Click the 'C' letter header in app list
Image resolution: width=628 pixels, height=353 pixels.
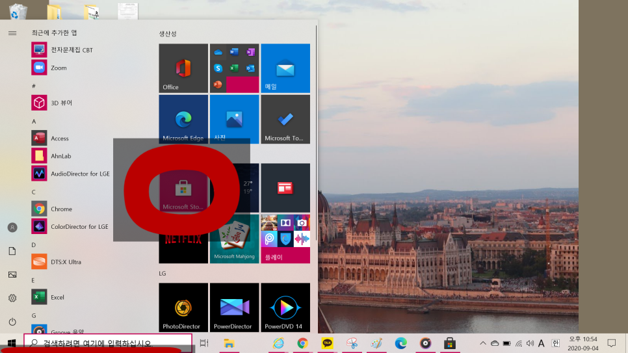pyautogui.click(x=34, y=192)
